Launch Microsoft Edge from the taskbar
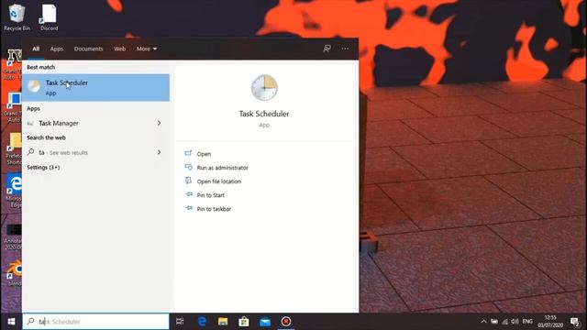Viewport: 587px width, 330px height. tap(202, 322)
